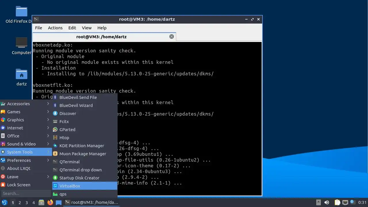Open the Edit menu in QTerminal

72,28
